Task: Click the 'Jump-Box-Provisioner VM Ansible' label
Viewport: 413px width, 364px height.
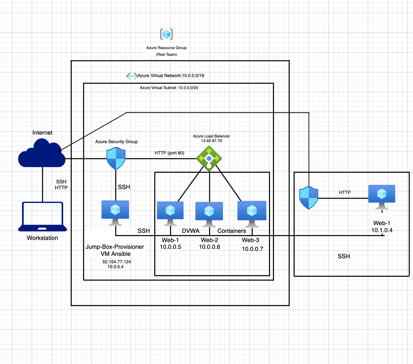Action: click(x=115, y=250)
